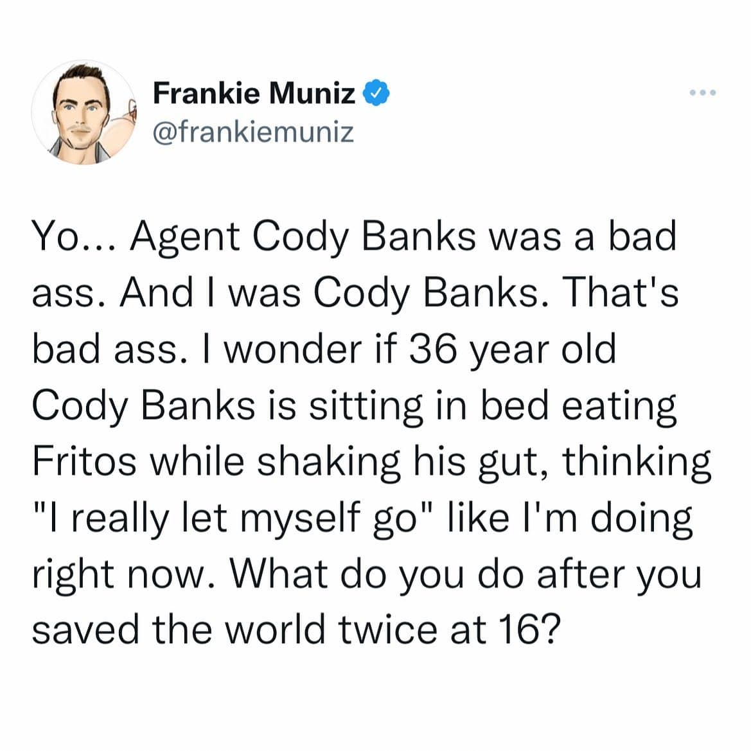Open the Frankie Muniz display name

point(254,94)
